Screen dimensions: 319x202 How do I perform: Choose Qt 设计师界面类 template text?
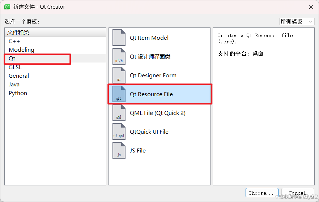150,56
